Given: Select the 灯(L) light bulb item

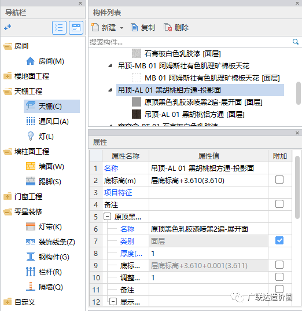Looking at the screenshot, I should click(x=40, y=136).
